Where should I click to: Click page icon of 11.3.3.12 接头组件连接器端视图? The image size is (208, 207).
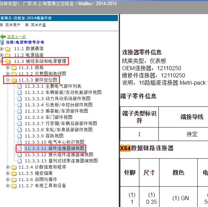click(20, 155)
